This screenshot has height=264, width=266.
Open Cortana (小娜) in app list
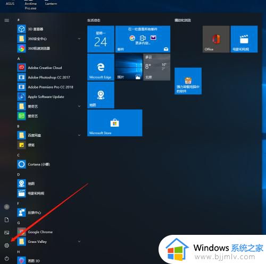49,164
